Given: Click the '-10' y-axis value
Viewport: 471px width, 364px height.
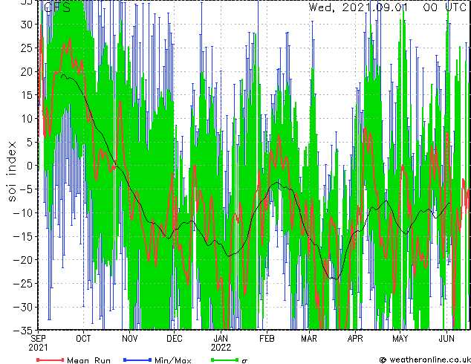Looking at the screenshot, I should [x=23, y=213].
